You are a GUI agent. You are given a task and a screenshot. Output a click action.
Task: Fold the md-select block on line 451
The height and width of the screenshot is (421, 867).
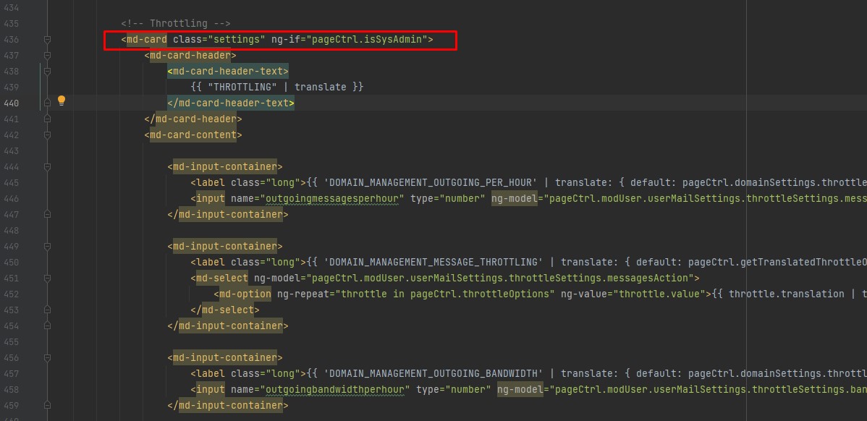click(x=47, y=278)
